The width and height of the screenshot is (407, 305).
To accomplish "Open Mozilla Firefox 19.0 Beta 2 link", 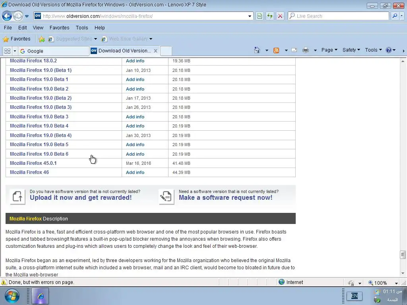I will coord(39,89).
